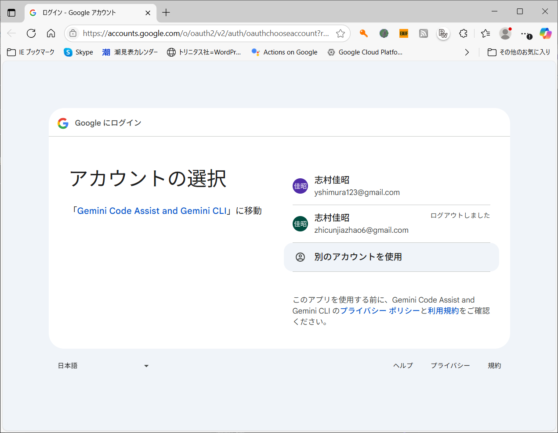The image size is (558, 433).
Task: Open the プライバシー ポリシー link
Action: coord(380,311)
